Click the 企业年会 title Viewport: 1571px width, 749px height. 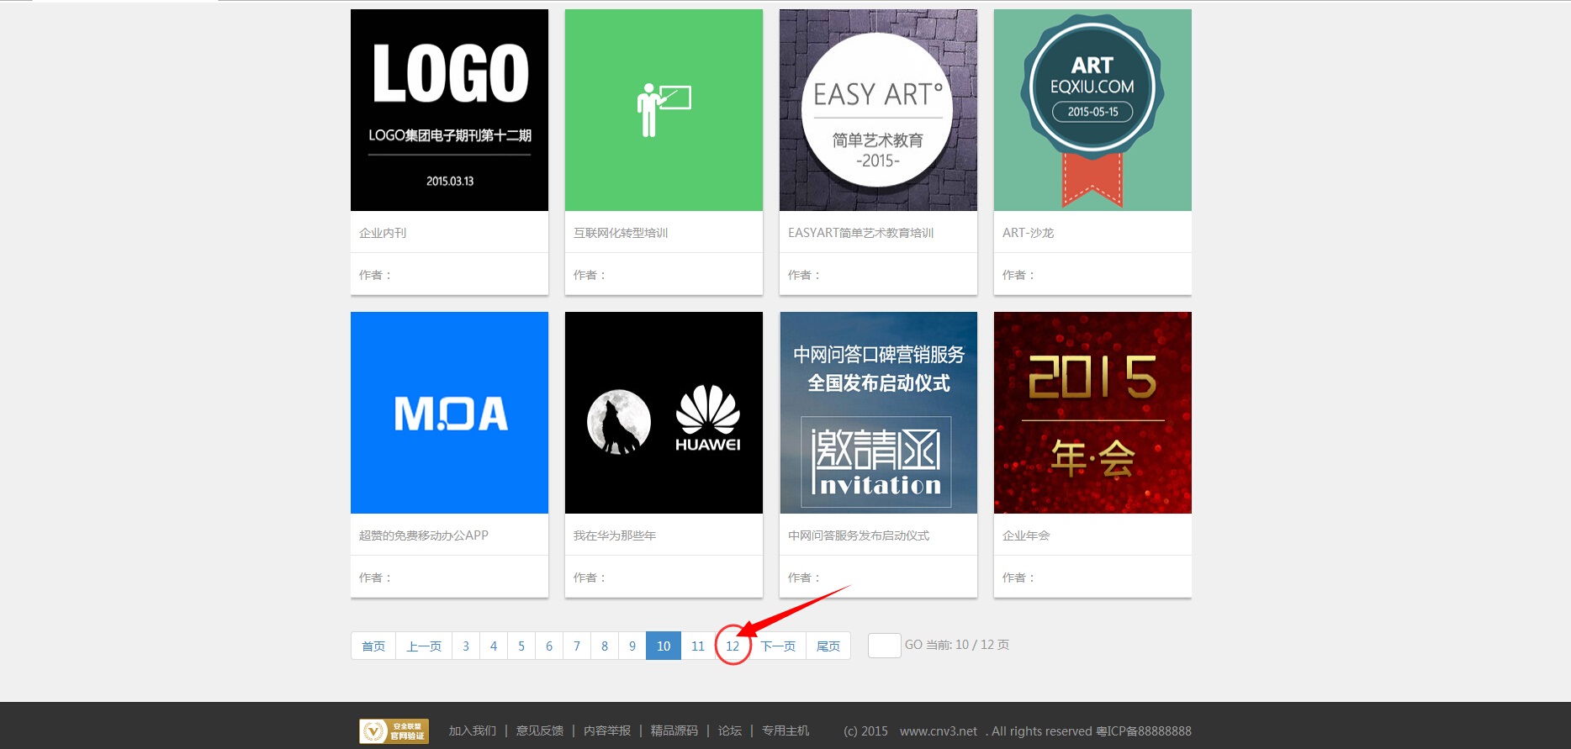(x=1026, y=535)
